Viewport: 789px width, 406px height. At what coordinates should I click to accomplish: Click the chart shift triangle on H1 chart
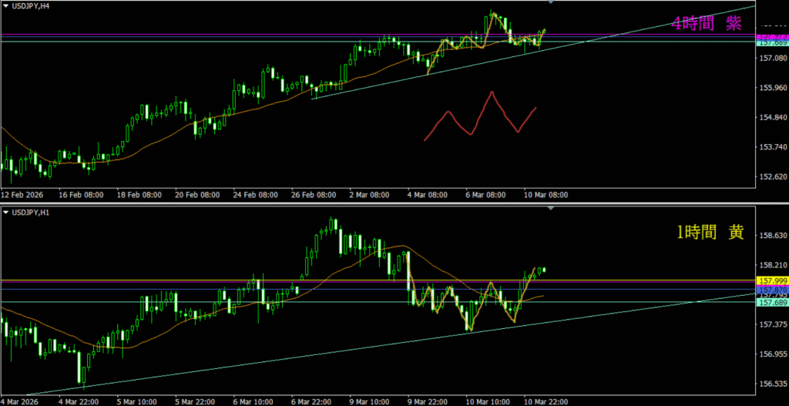pos(549,209)
